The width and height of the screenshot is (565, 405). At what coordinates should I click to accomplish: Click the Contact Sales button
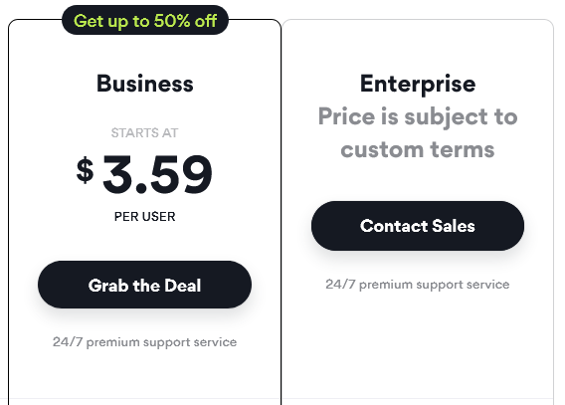click(x=418, y=226)
